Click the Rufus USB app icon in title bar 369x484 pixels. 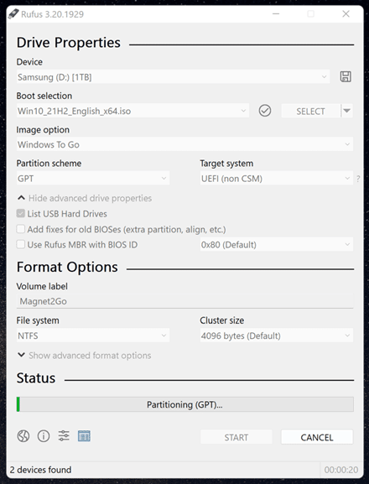[x=13, y=14]
